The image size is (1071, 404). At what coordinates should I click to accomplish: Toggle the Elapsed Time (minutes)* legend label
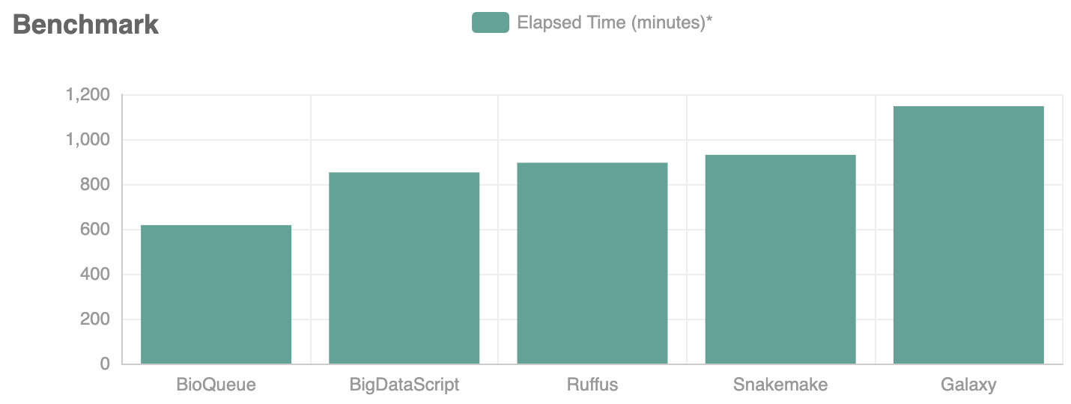[615, 23]
